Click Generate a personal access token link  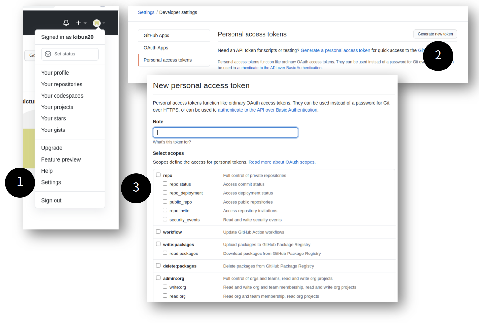(335, 50)
